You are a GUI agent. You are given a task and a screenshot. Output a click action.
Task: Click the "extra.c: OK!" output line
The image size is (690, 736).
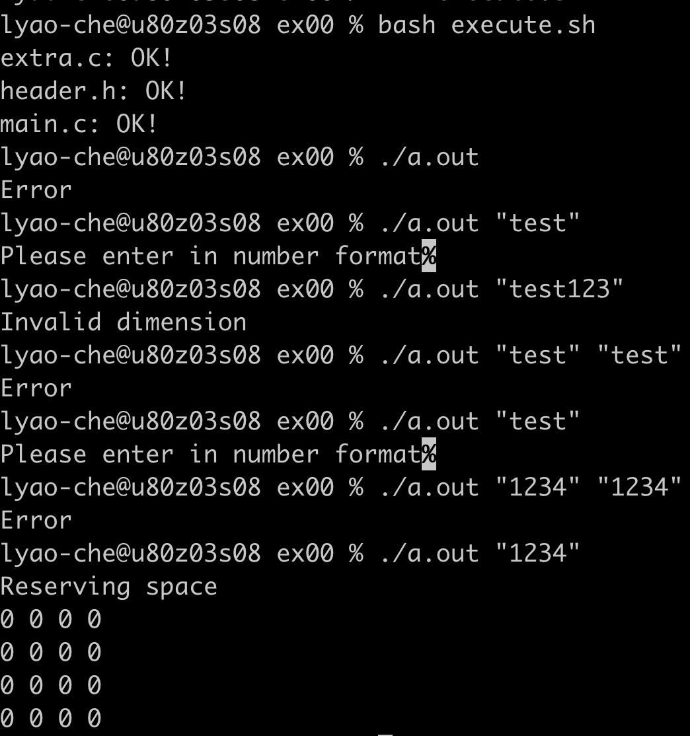[x=86, y=58]
